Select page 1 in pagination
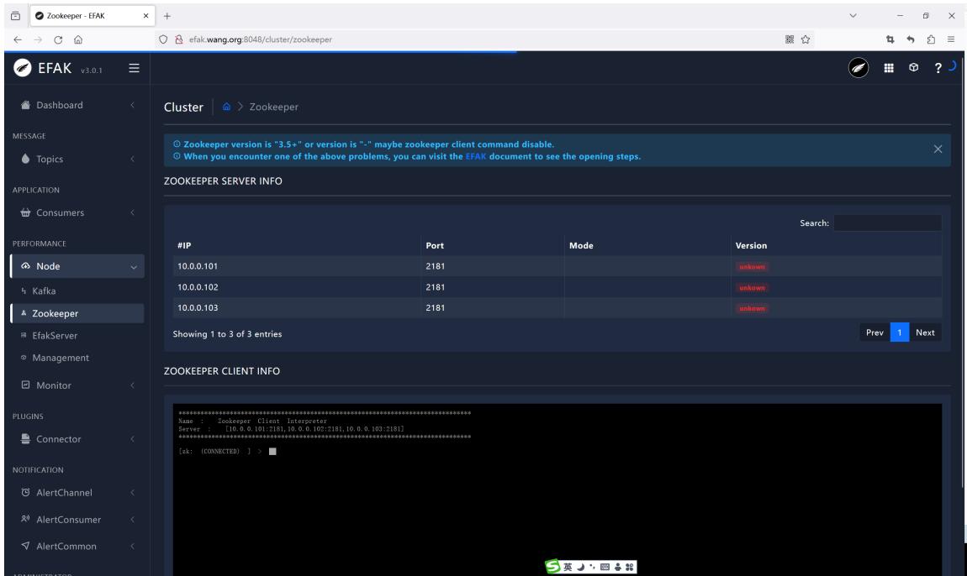 tap(899, 332)
